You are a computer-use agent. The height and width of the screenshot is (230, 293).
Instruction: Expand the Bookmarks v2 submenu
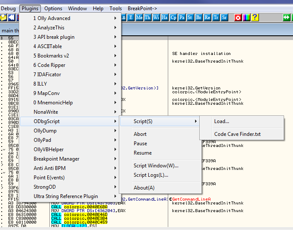click(70, 55)
